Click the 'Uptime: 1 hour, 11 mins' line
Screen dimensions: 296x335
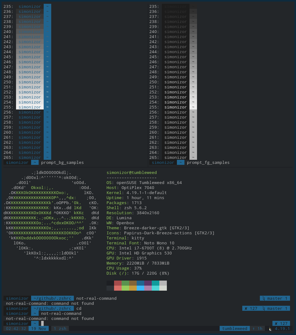(x=135, y=198)
